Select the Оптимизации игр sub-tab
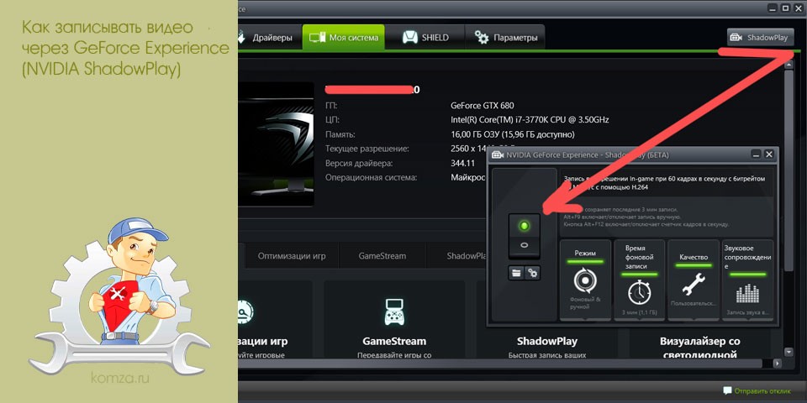The height and width of the screenshot is (403, 807). (292, 255)
